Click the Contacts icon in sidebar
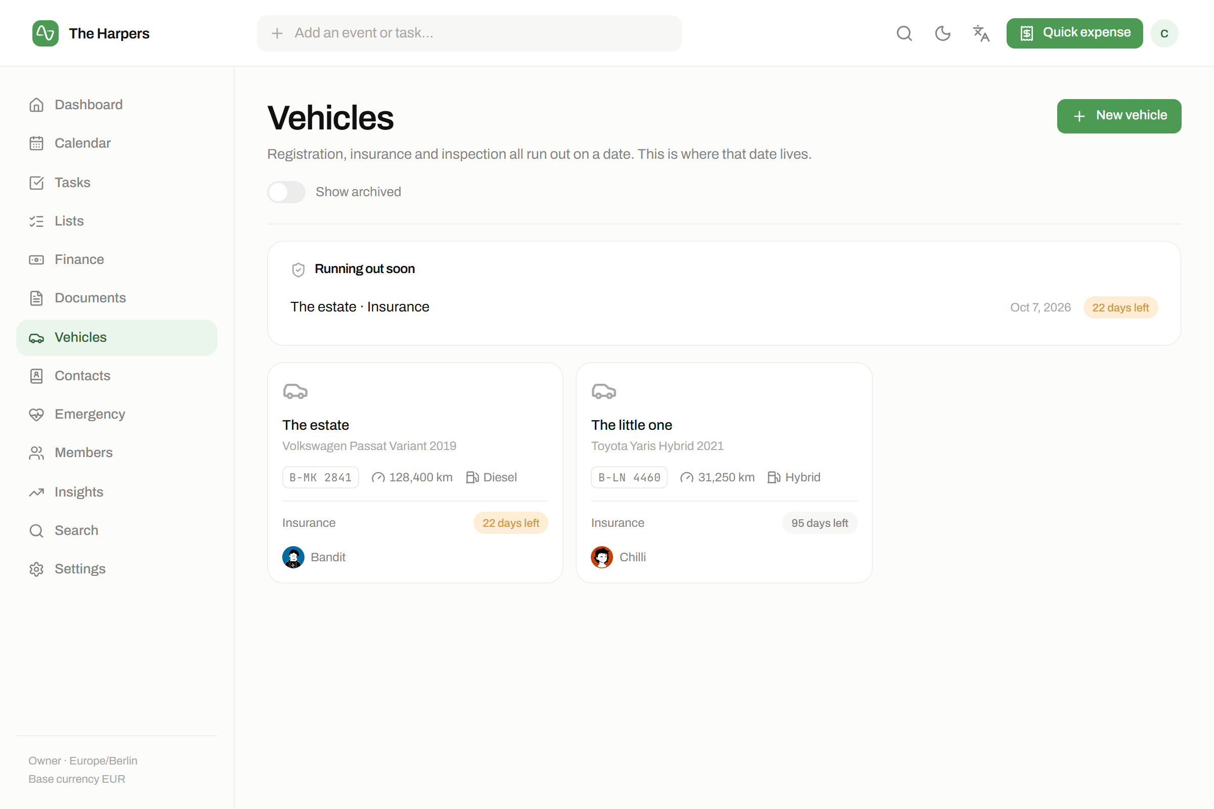1214x809 pixels. pyautogui.click(x=36, y=376)
